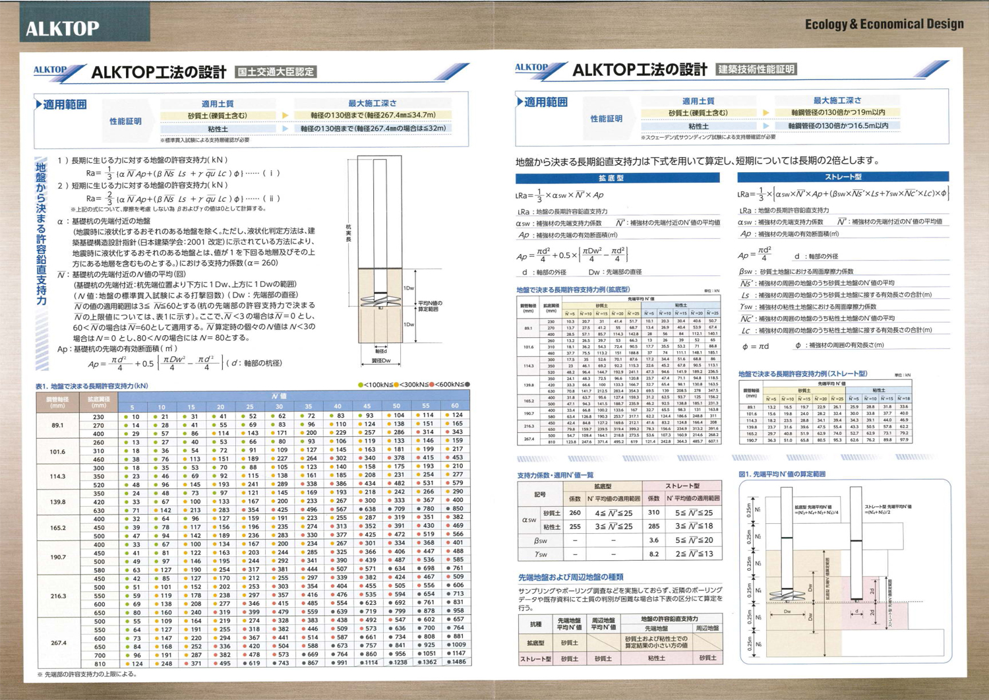Click the '記号' header cell
989x700 pixels.
click(x=540, y=493)
